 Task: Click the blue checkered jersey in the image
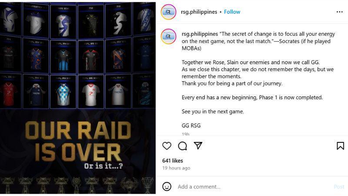click(x=63, y=94)
